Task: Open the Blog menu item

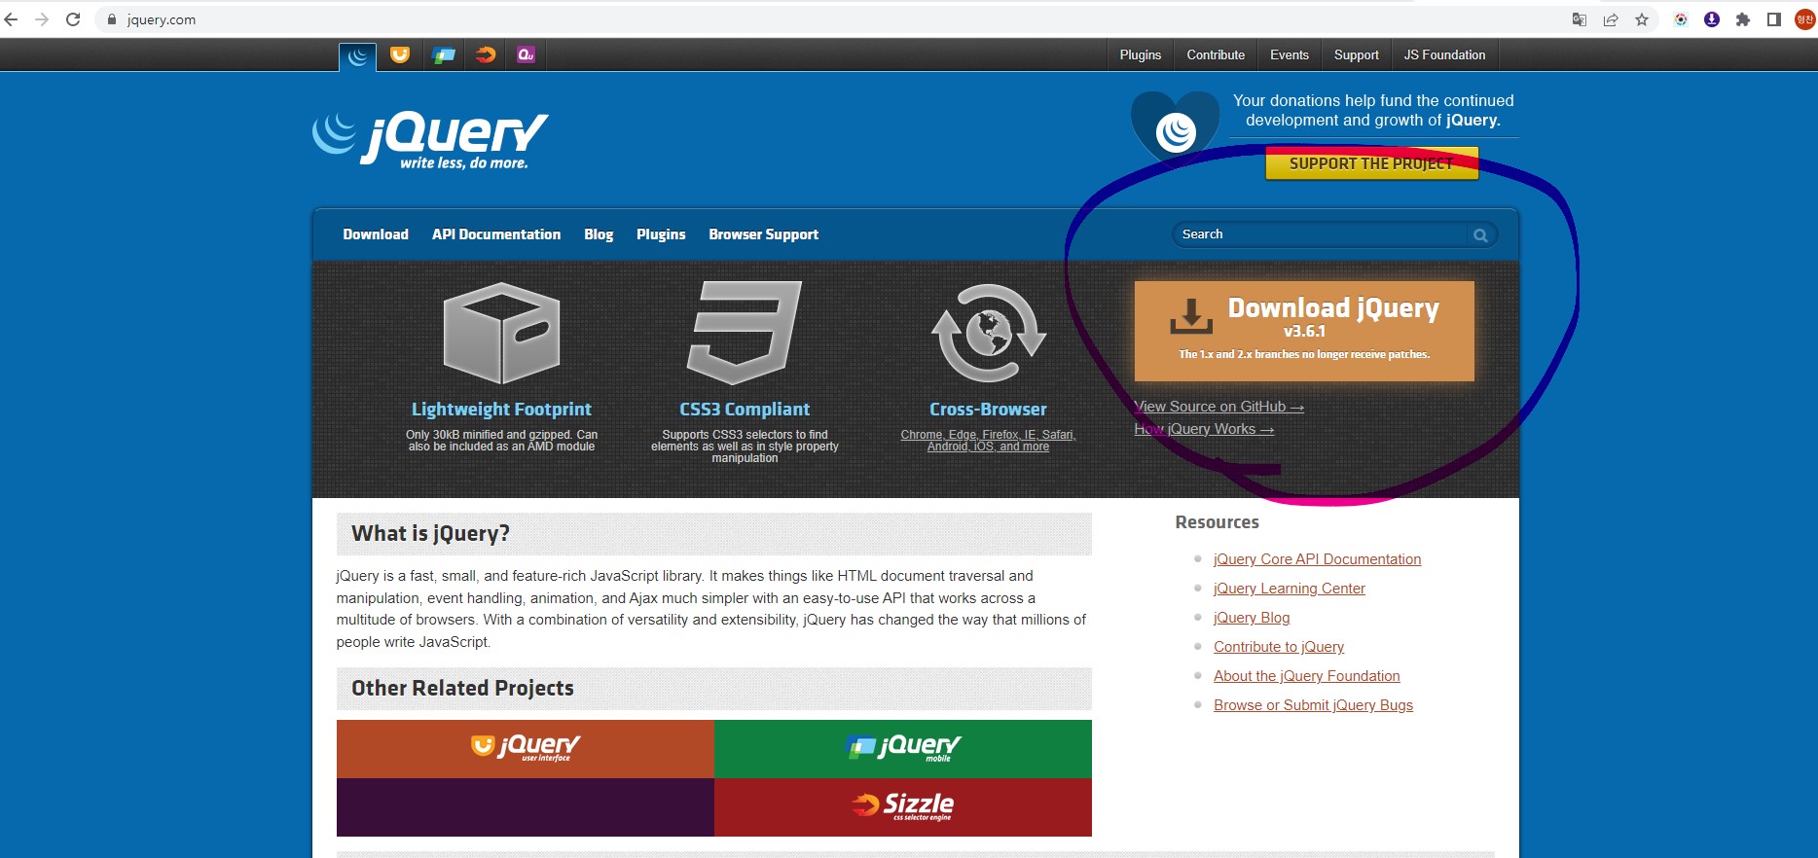Action: coord(599,234)
